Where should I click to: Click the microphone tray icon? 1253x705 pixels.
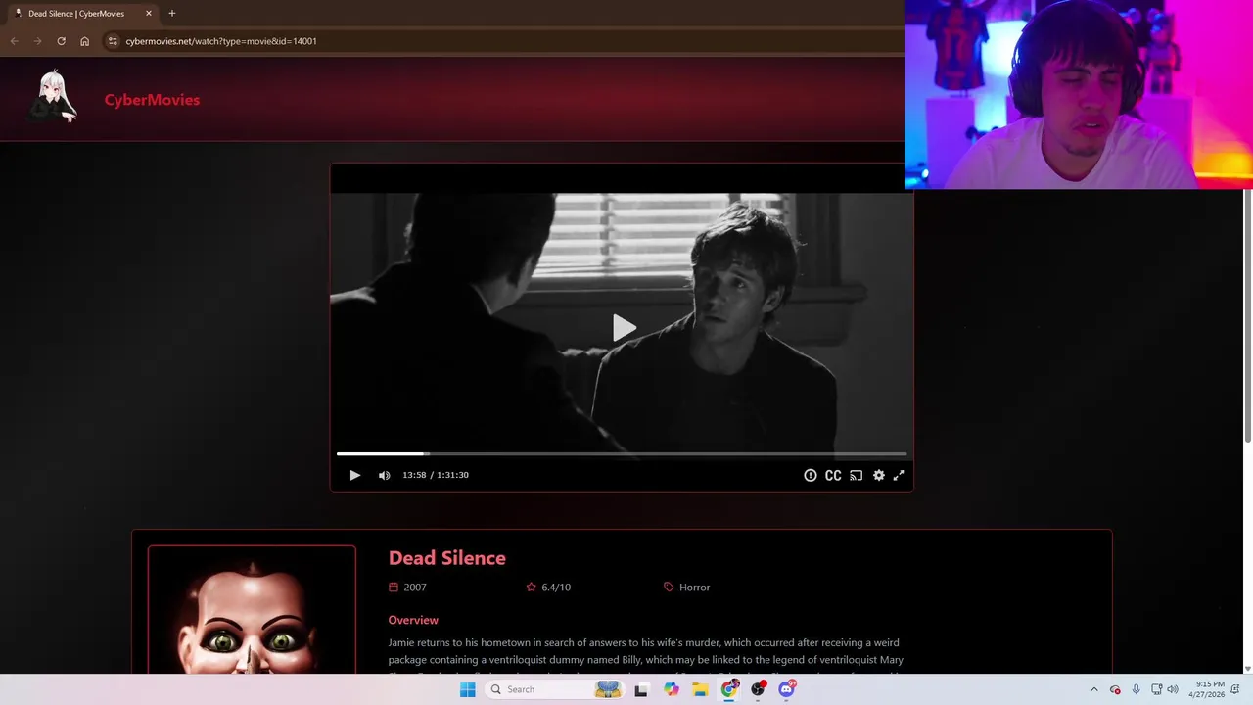[x=1136, y=689]
